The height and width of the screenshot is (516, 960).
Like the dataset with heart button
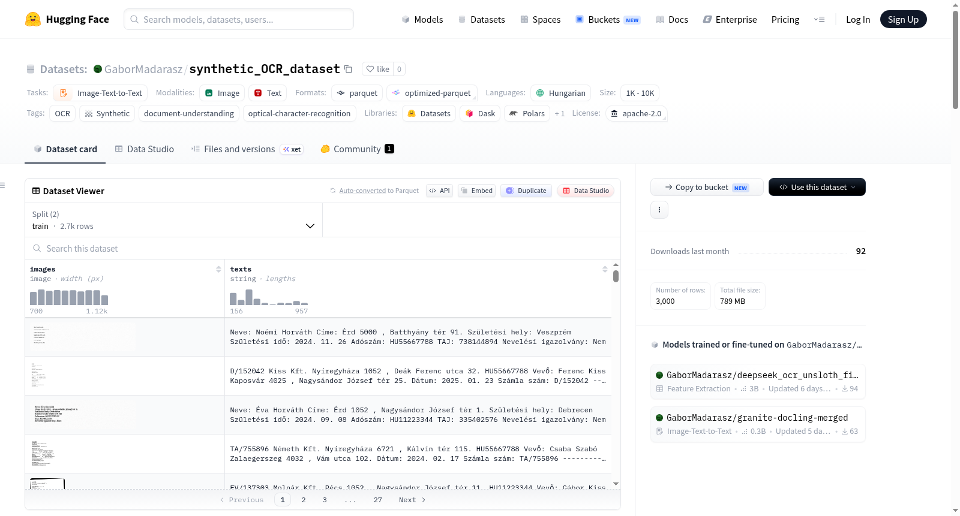[x=378, y=69]
